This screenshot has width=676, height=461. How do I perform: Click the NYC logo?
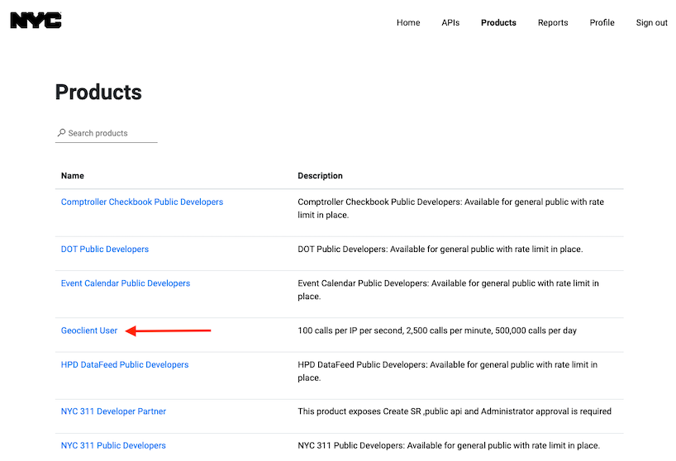(36, 21)
